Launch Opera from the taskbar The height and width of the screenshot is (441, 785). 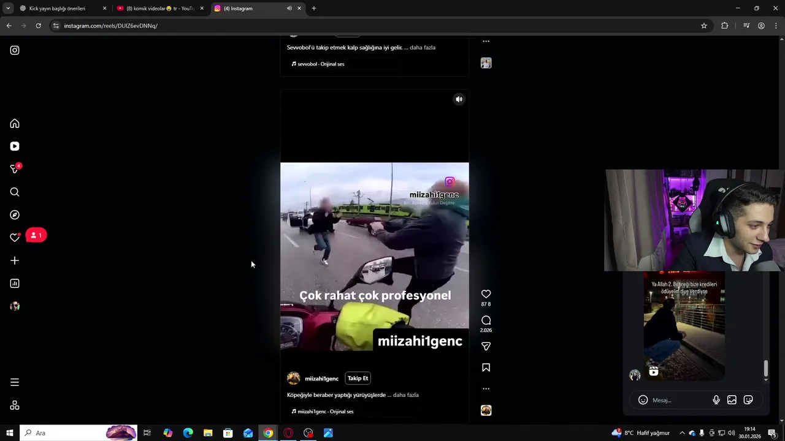click(x=288, y=433)
